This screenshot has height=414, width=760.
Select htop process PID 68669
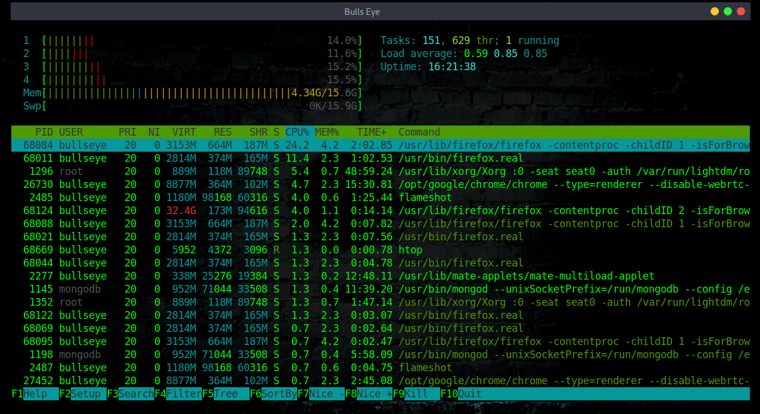(381, 250)
